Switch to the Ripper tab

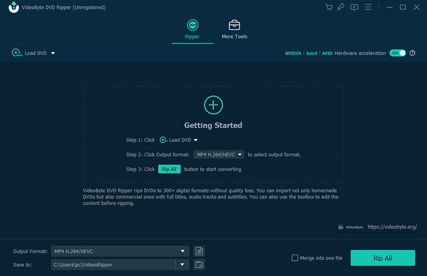[x=192, y=29]
